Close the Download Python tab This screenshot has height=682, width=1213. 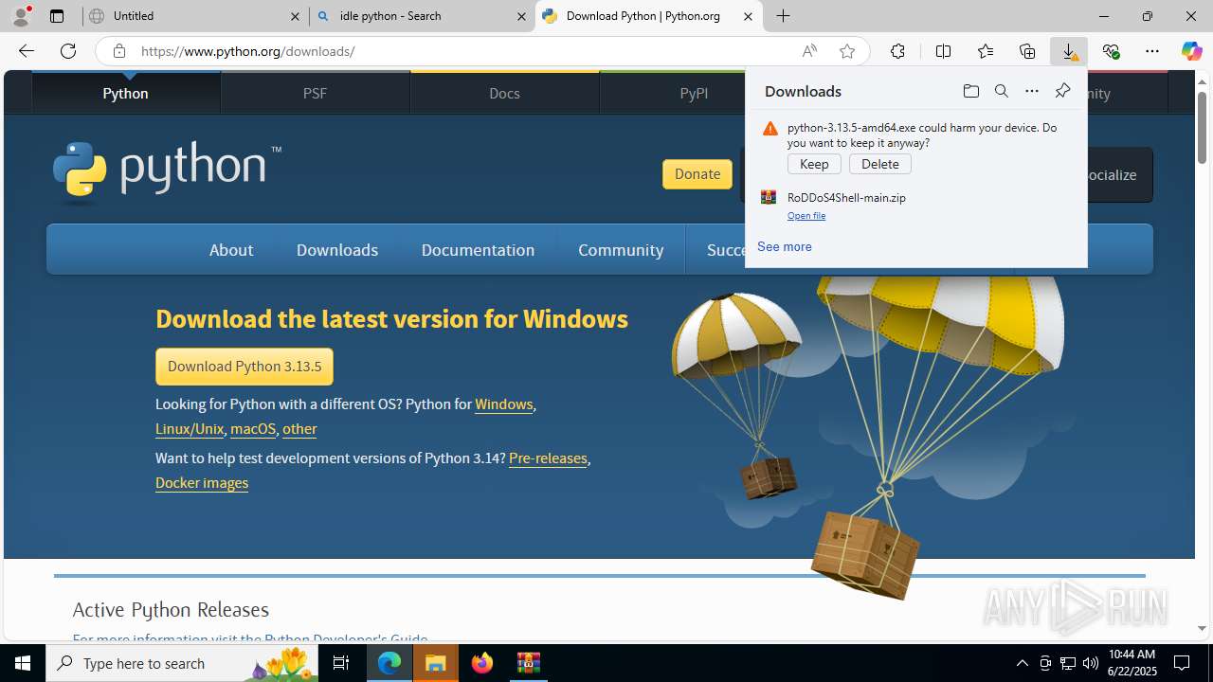tap(748, 16)
